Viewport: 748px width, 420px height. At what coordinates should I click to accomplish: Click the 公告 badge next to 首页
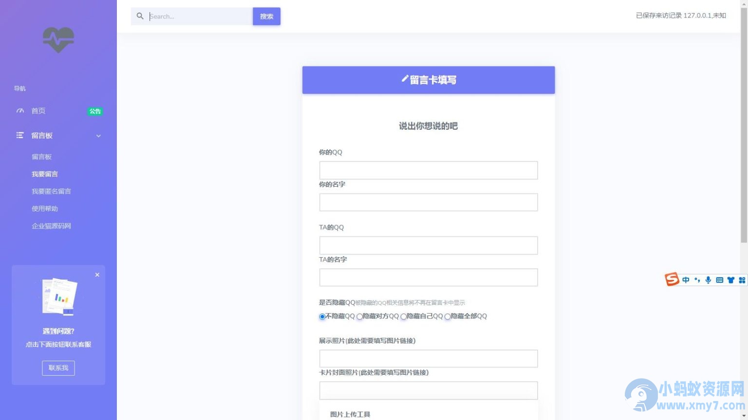[x=95, y=111]
